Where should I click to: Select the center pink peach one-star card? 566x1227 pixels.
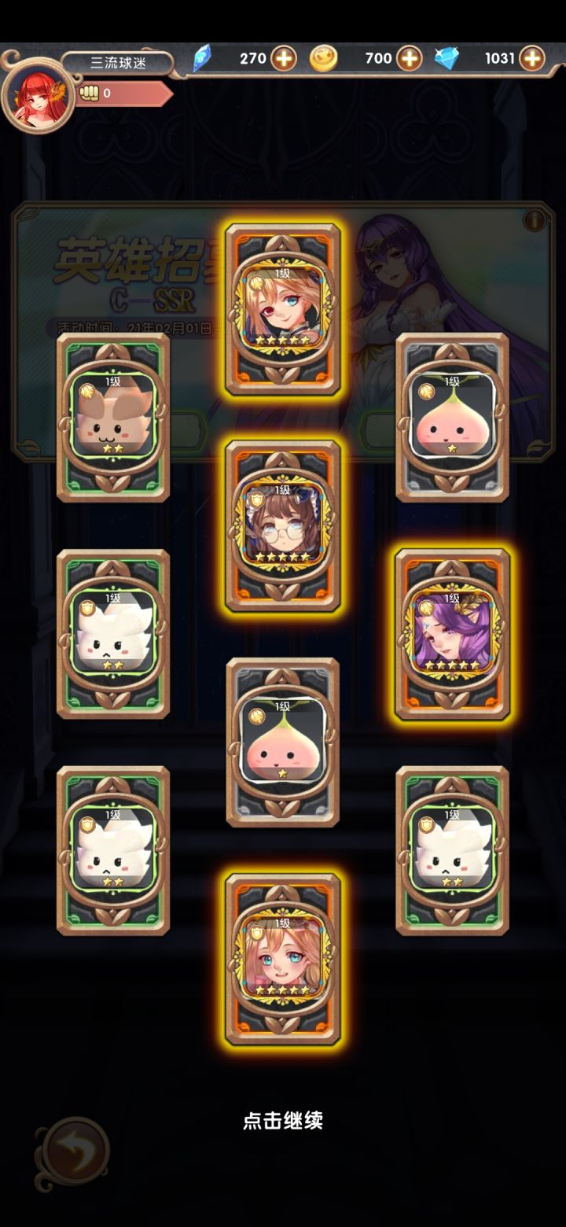click(283, 743)
